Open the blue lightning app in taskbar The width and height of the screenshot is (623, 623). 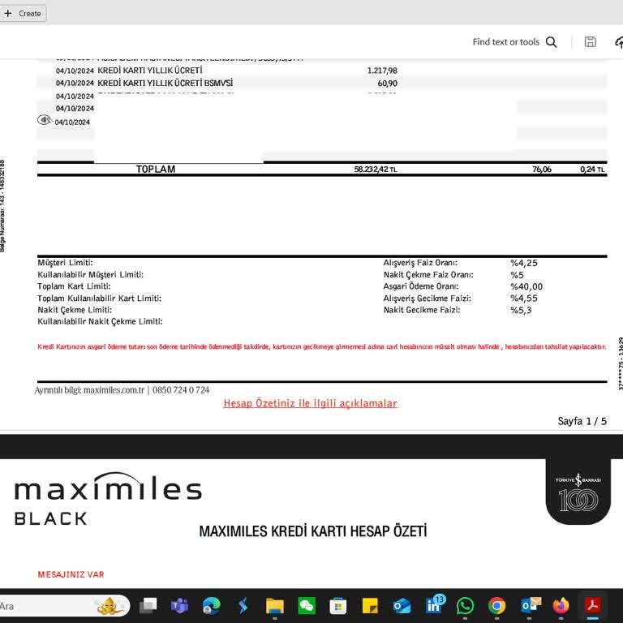point(243,606)
